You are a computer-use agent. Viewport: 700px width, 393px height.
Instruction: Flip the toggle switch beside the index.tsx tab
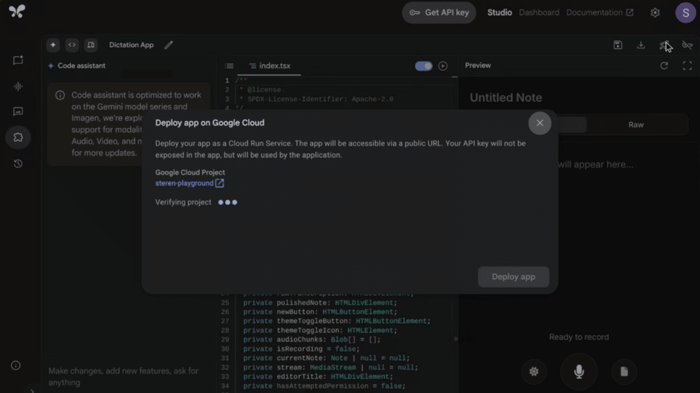[424, 66]
